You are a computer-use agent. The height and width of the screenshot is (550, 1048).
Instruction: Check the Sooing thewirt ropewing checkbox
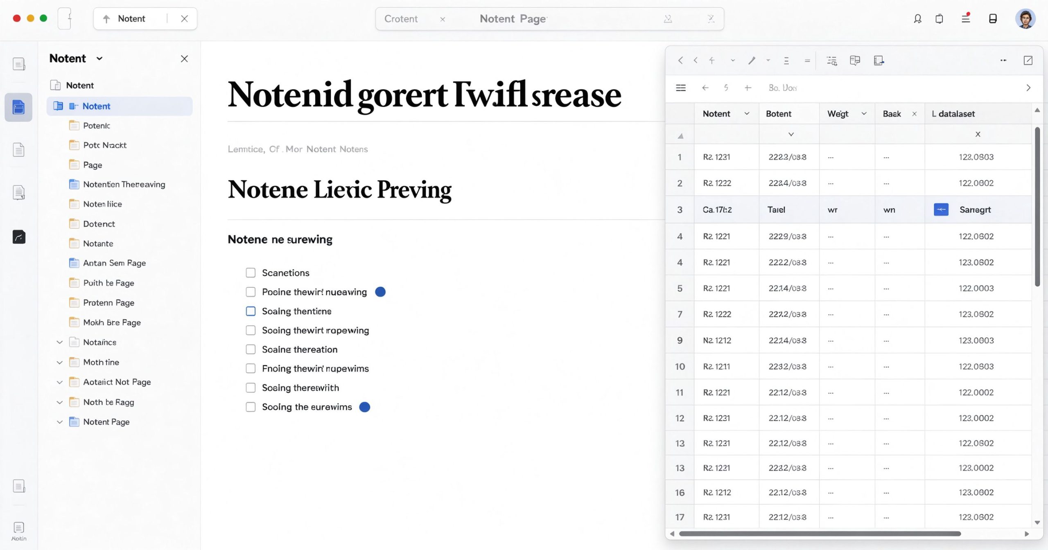click(x=251, y=330)
